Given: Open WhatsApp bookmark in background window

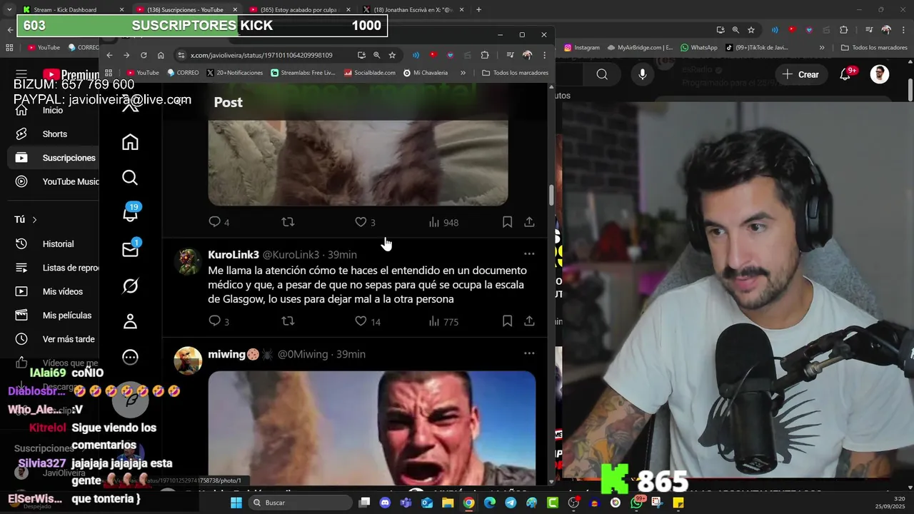Looking at the screenshot, I should coord(698,48).
